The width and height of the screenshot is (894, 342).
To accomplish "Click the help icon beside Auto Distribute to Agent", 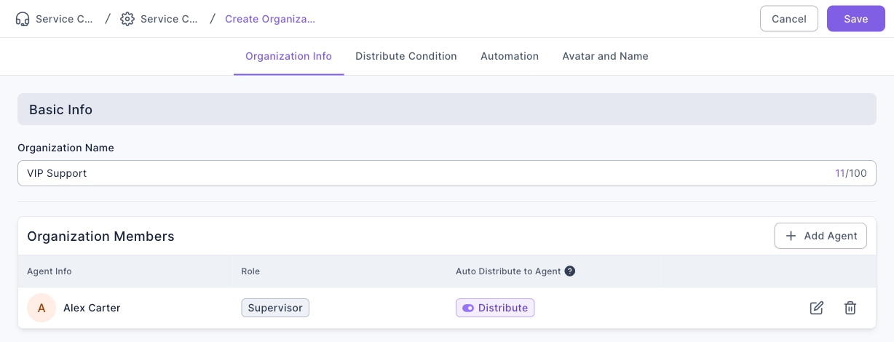I will coord(570,271).
